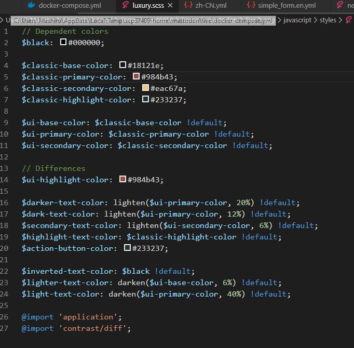
Task: Click the YAML braces icon on simple_form.en.yml tab
Action: 251,5
